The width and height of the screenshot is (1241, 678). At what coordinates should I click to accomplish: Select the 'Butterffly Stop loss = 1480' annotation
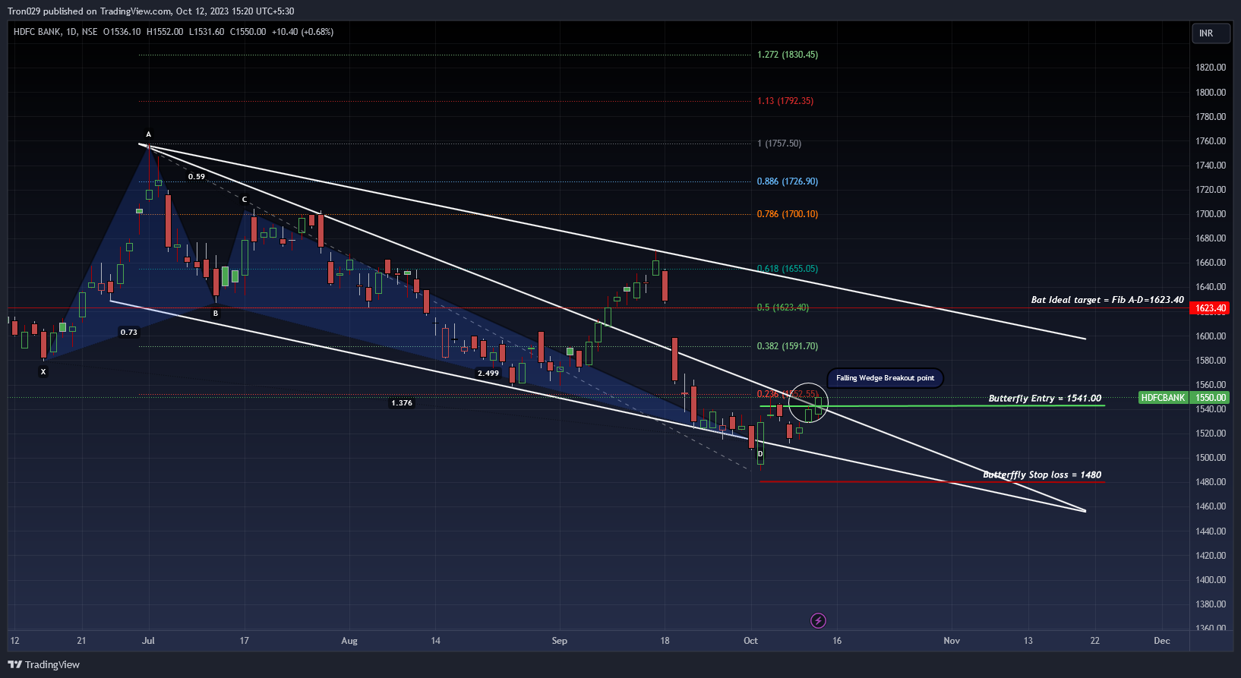pyautogui.click(x=1042, y=475)
